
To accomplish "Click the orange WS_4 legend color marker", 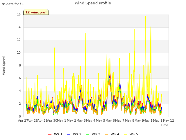I will pyautogui.click(x=107, y=134).
